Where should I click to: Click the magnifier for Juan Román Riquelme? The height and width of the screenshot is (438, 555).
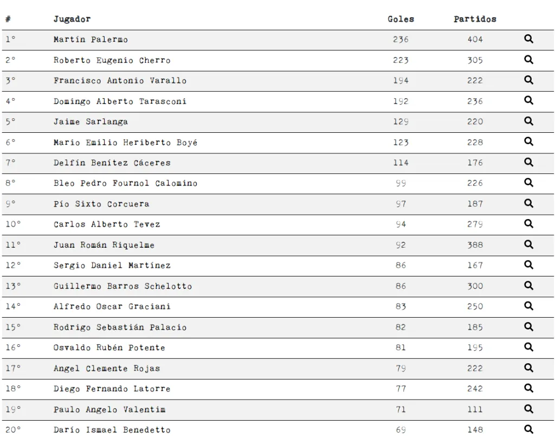pos(528,244)
